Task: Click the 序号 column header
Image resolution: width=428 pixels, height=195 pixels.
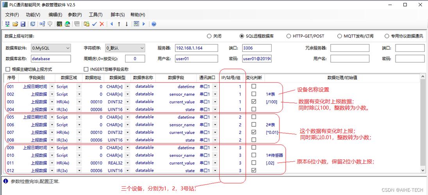Action: click(x=11, y=78)
